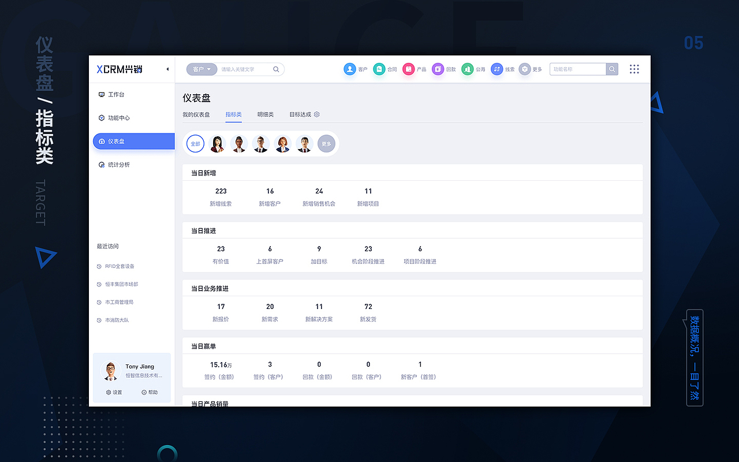
Task: Click the 1 新客户（首签） metric
Action: [420, 370]
